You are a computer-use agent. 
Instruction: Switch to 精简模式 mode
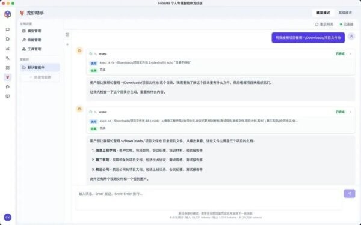tap(323, 13)
